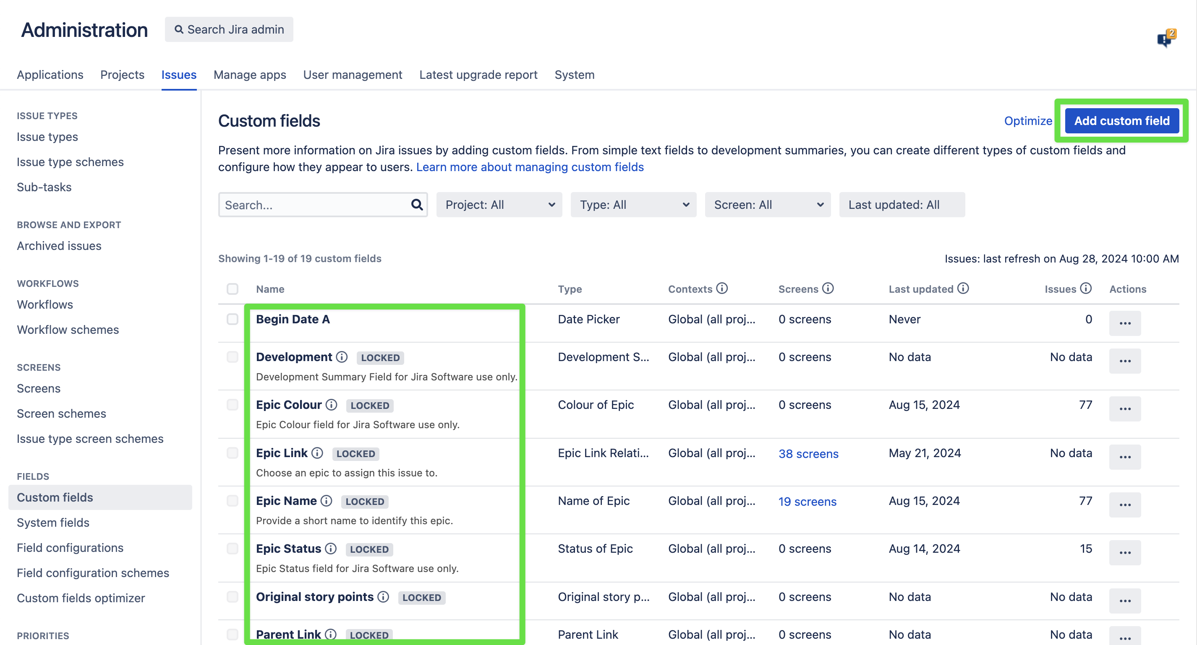Click the feedback notification icon with badge
Screen dimensions: 1197x645
tap(1166, 39)
